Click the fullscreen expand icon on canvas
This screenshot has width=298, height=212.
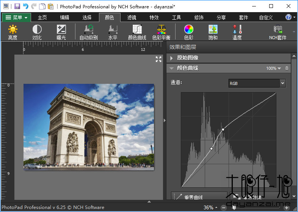click(158, 59)
